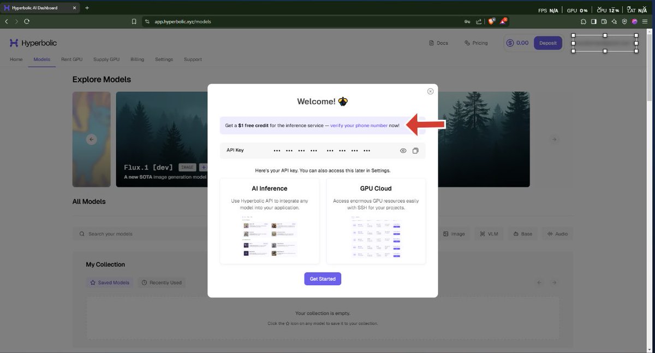The image size is (655, 353).
Task: Select the GPU Cloud card
Action: click(x=376, y=221)
